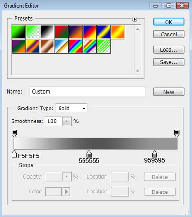Click the New gradient button
Image resolution: width=192 pixels, height=217 pixels.
(168, 92)
